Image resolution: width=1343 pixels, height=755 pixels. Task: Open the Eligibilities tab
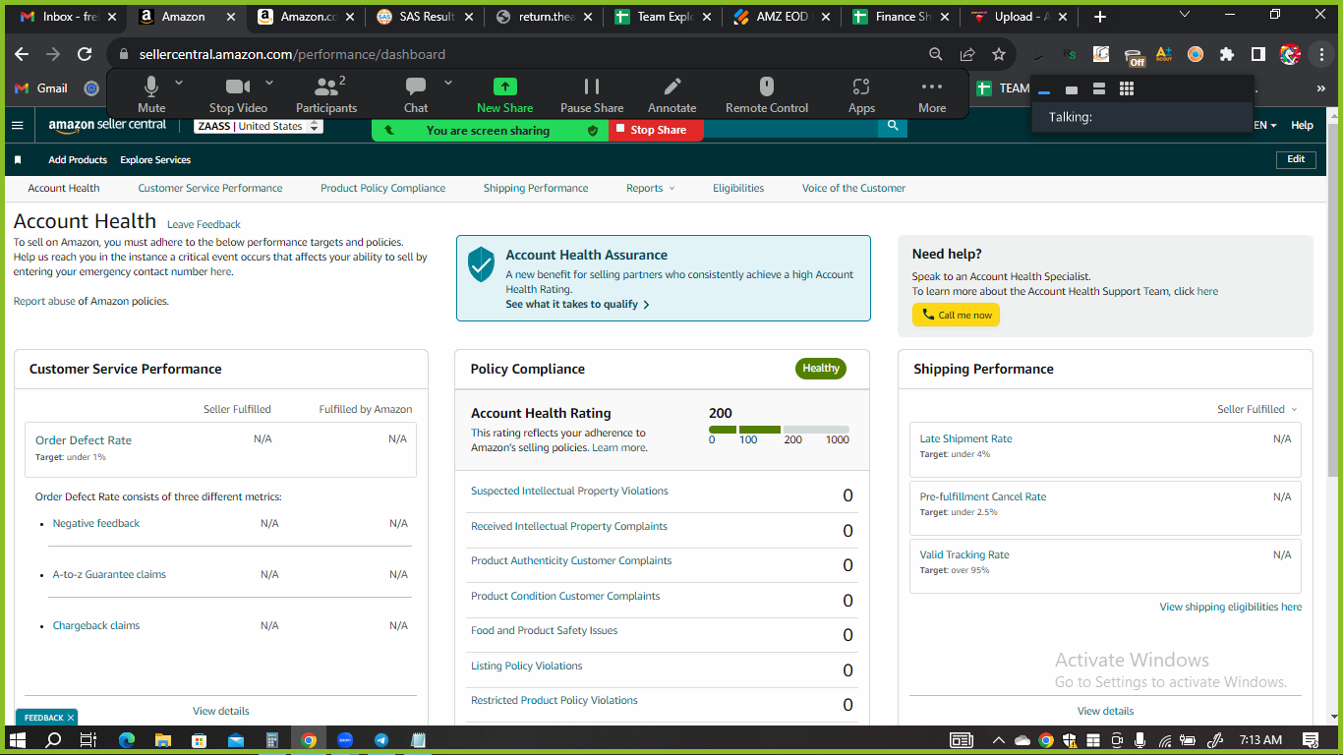click(x=738, y=188)
